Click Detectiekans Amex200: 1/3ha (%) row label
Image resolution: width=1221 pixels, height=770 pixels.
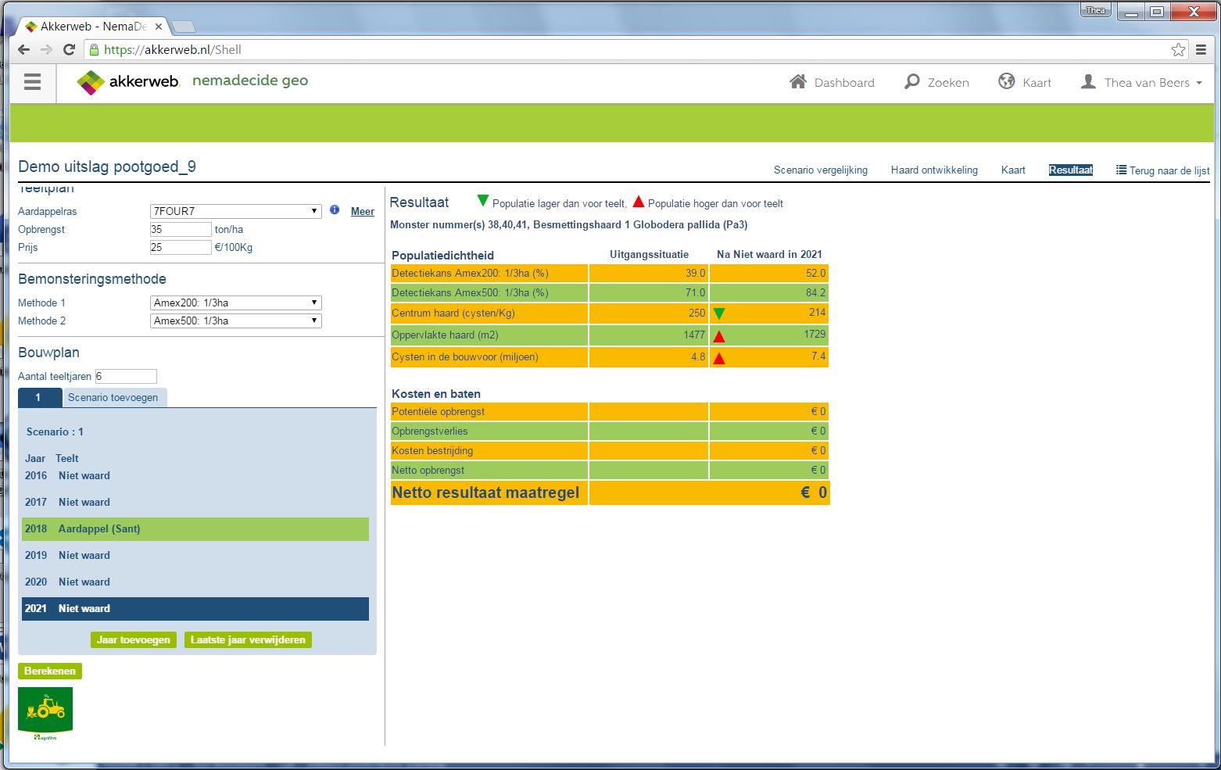tap(470, 273)
